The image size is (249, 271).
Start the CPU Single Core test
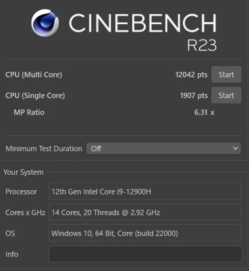pyautogui.click(x=226, y=95)
